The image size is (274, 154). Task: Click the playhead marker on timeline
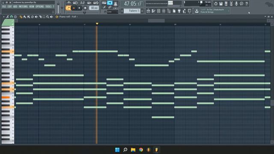(97, 24)
